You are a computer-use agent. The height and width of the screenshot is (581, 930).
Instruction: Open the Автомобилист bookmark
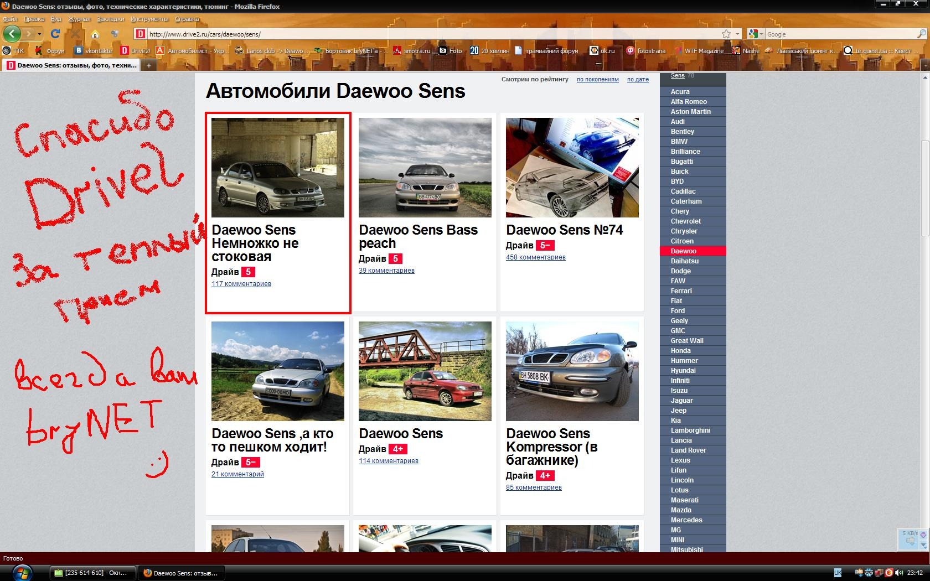pyautogui.click(x=192, y=51)
